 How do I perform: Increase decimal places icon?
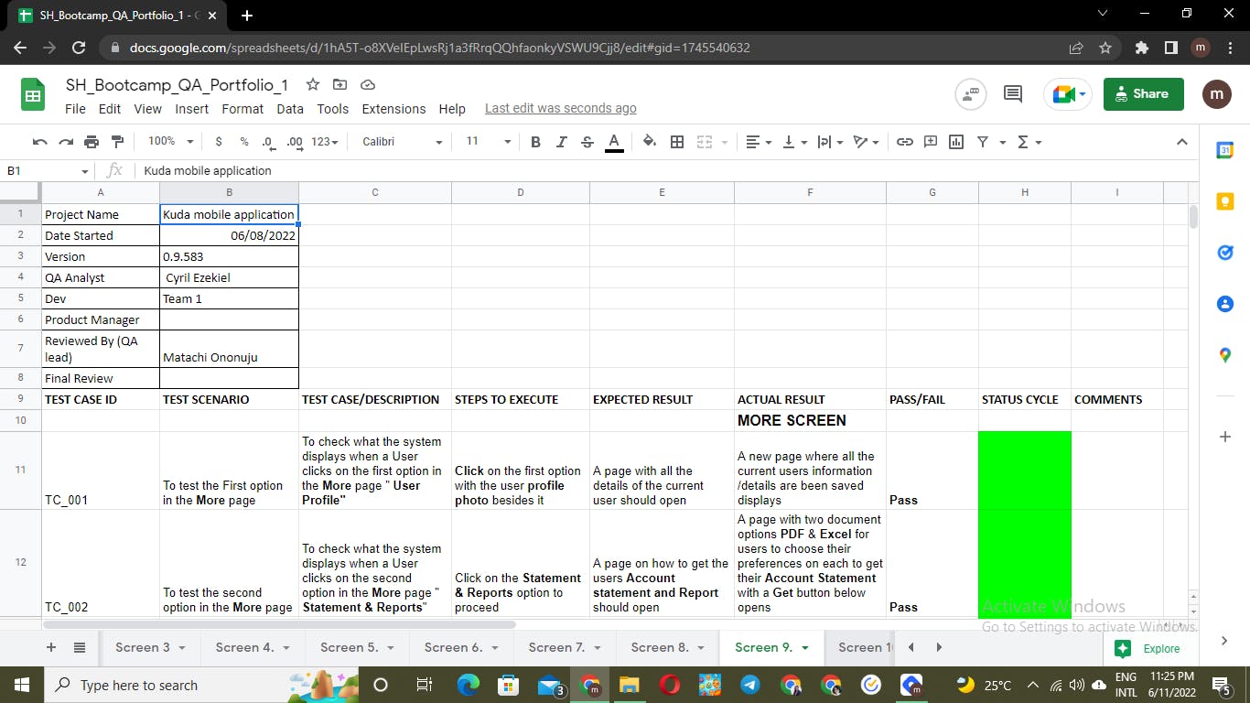tap(294, 142)
